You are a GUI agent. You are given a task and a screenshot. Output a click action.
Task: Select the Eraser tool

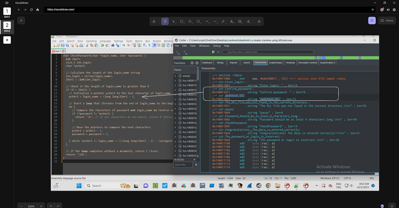[x=248, y=21]
